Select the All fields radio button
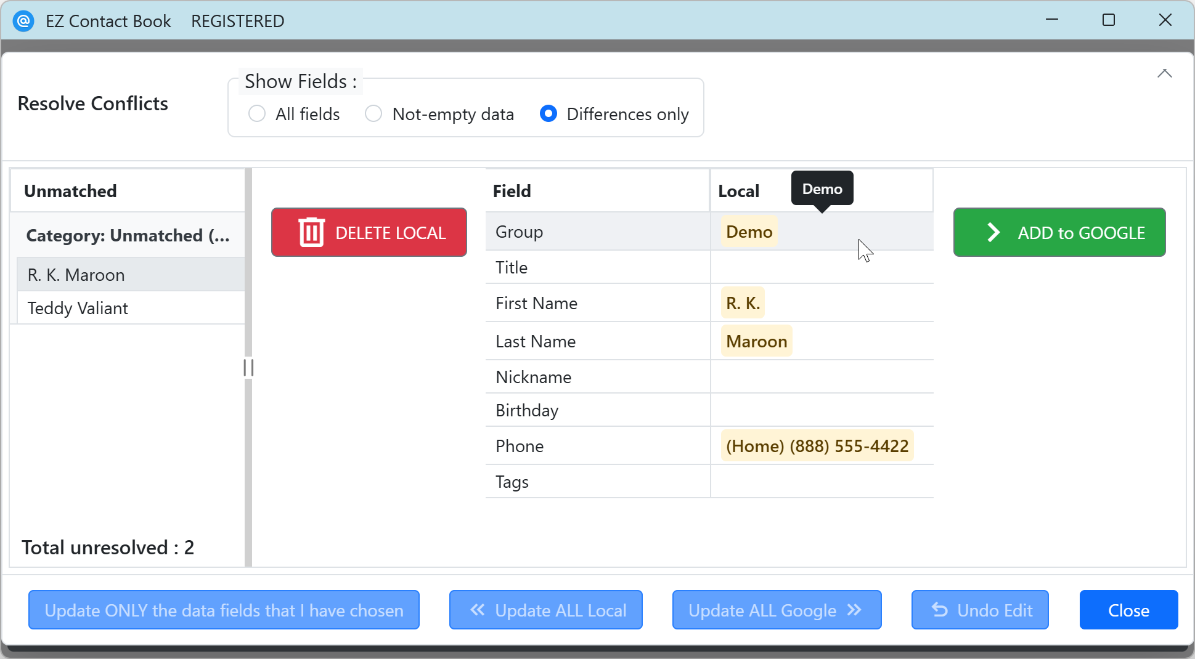The width and height of the screenshot is (1195, 659). 256,113
